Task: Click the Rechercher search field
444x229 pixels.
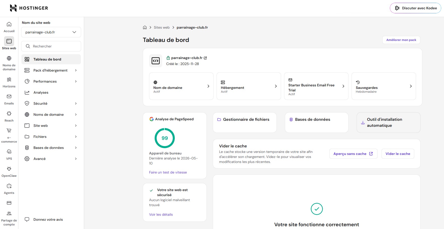Action: 51,46
